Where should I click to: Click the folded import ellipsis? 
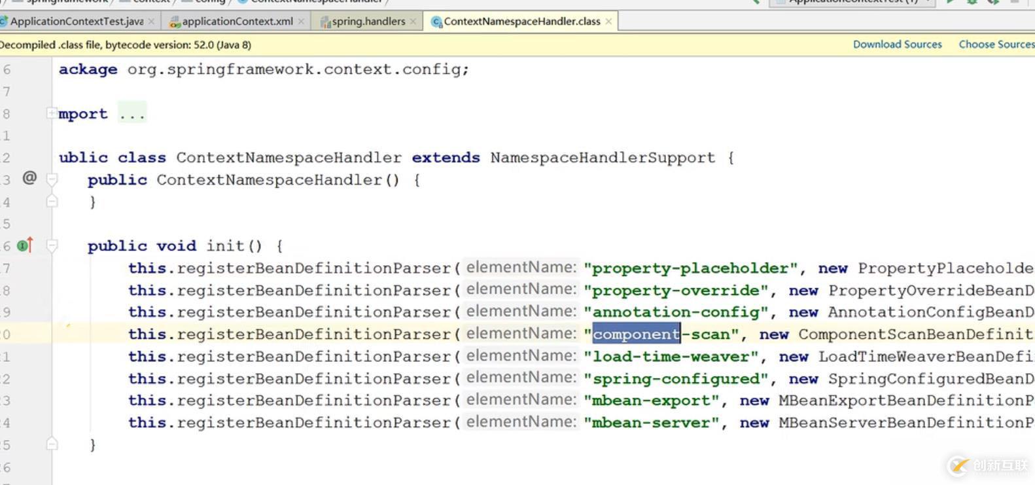(132, 114)
